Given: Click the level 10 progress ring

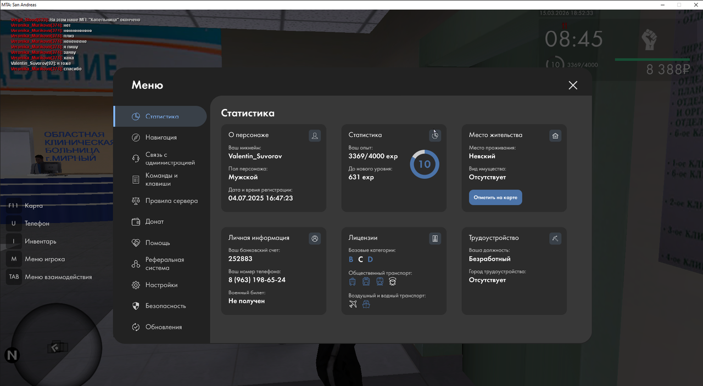Looking at the screenshot, I should pyautogui.click(x=425, y=164).
